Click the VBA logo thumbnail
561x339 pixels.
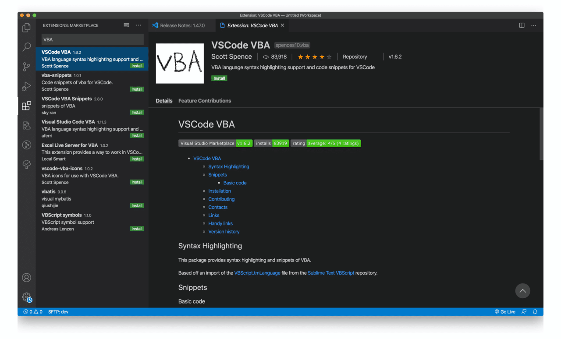pos(180,64)
